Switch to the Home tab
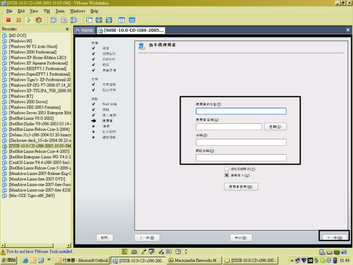Image resolution: width=353 pixels, height=265 pixels. 84,30
